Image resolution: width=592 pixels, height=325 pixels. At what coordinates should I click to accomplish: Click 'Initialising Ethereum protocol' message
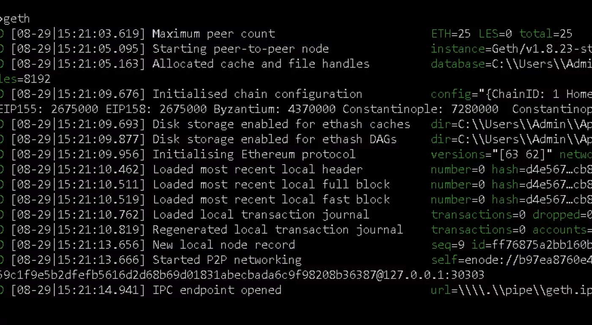pyautogui.click(x=254, y=154)
